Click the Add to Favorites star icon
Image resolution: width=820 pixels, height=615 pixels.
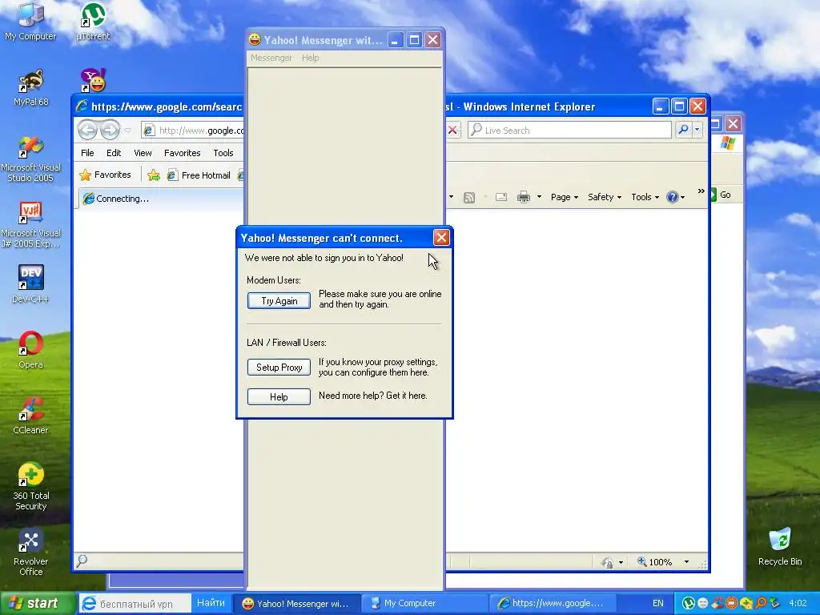[x=153, y=175]
